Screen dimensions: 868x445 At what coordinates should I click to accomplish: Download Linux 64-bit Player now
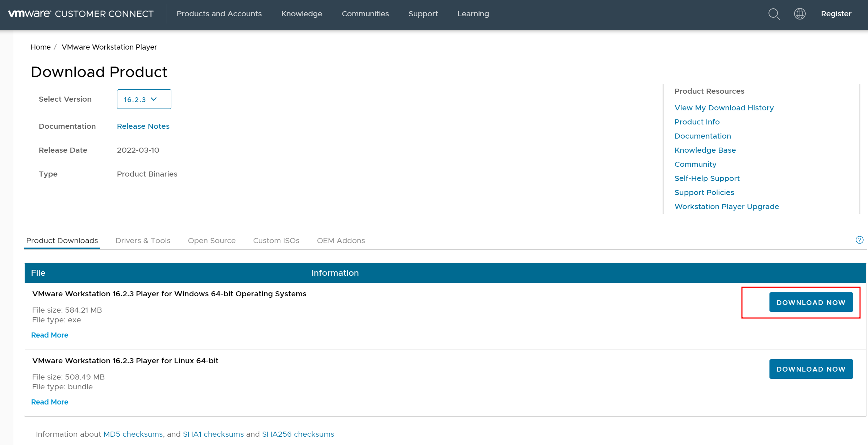(x=811, y=369)
